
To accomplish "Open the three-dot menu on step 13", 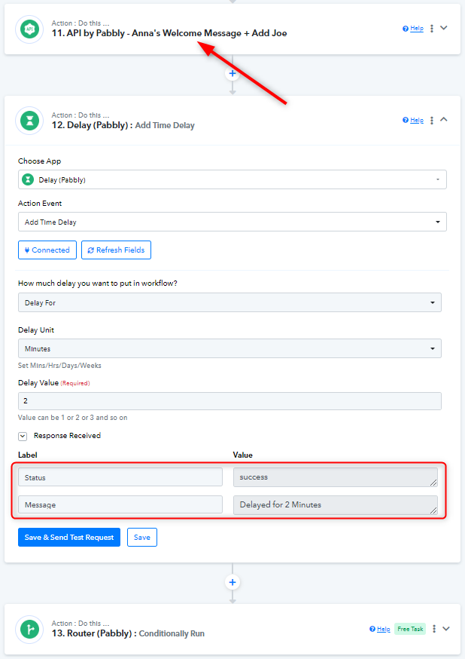I will (434, 629).
